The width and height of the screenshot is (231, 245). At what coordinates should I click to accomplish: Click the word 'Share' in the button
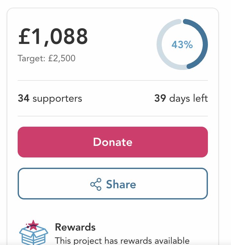pos(121,184)
